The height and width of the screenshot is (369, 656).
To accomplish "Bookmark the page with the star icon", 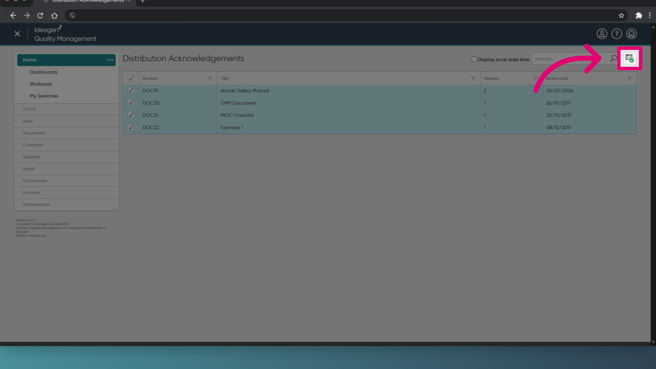I will (621, 15).
